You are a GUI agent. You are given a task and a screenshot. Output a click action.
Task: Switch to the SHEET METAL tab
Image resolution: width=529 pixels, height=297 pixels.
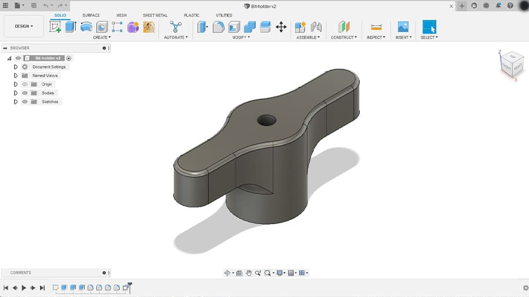156,15
